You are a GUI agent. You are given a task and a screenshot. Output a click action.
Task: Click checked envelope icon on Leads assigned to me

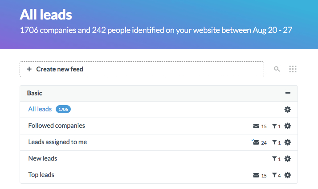(255, 142)
